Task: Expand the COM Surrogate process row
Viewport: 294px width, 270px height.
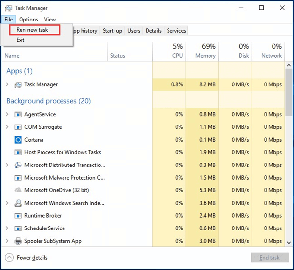Action: pyautogui.click(x=7, y=127)
